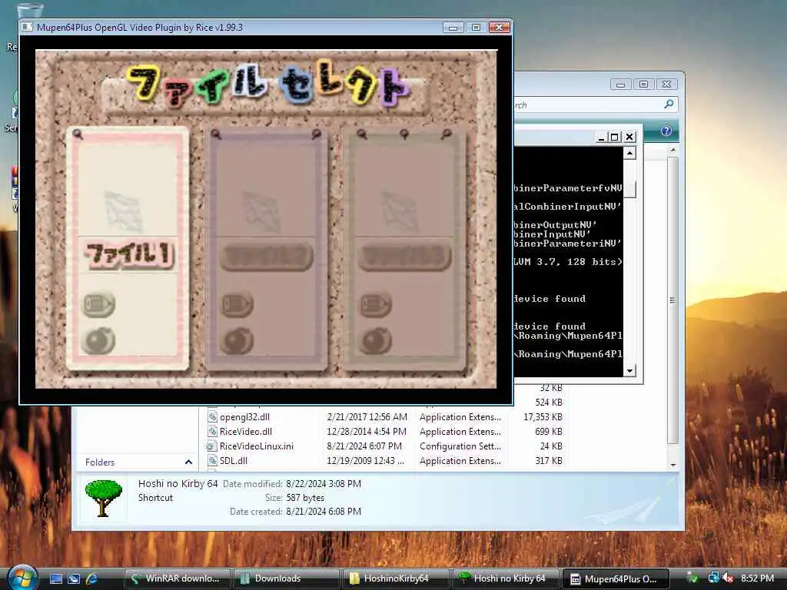Click the crystal shard icon in File 2 card
Screen dimensions: 787x590
point(261,210)
